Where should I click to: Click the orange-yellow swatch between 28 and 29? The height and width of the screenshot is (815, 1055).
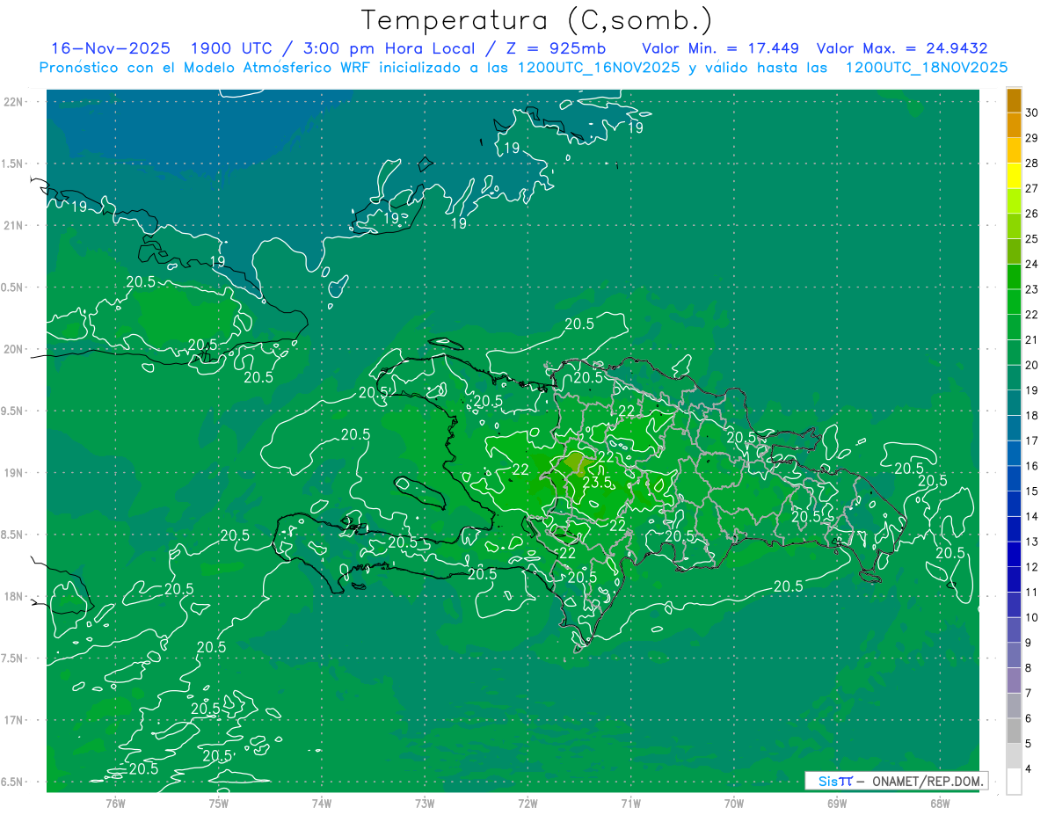pyautogui.click(x=1014, y=150)
